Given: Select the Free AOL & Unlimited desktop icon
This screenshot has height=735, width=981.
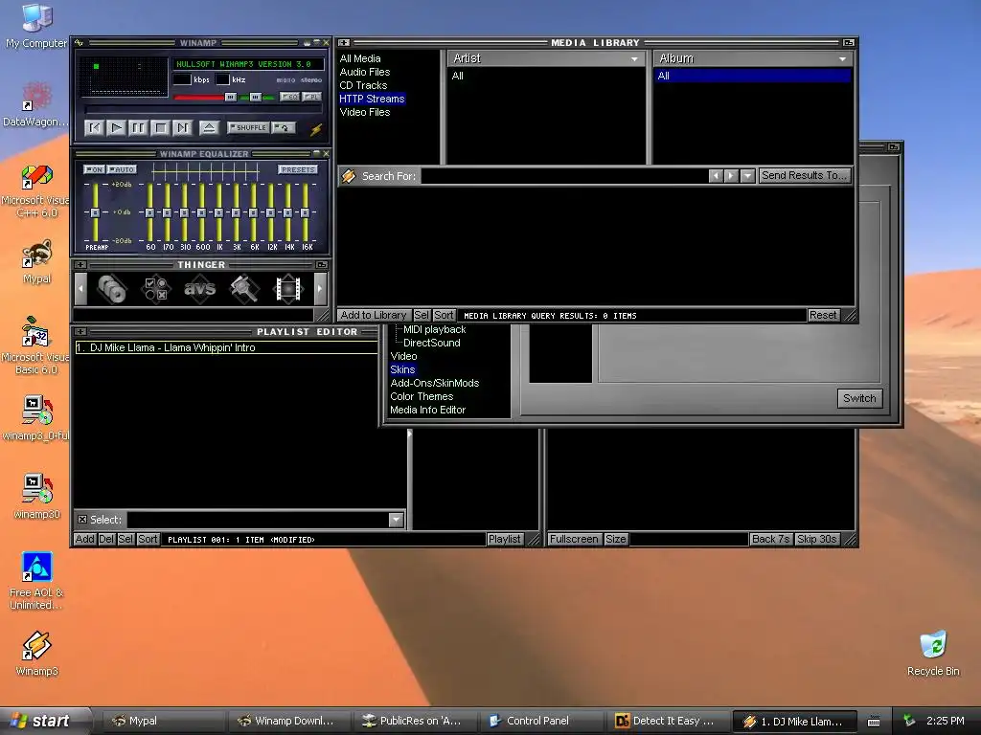Looking at the screenshot, I should (36, 581).
